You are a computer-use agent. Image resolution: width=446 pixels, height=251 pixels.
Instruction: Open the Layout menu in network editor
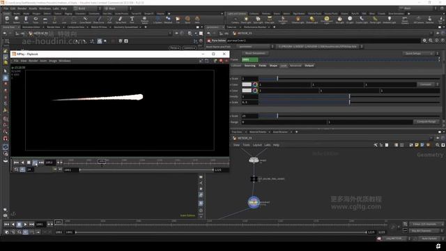(x=257, y=145)
